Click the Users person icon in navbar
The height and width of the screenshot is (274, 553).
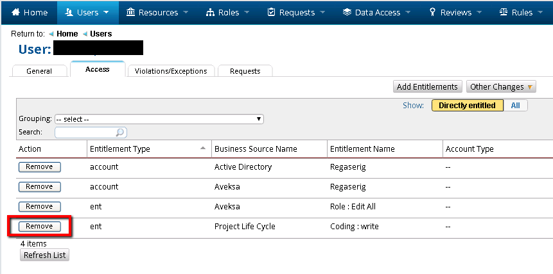click(69, 12)
